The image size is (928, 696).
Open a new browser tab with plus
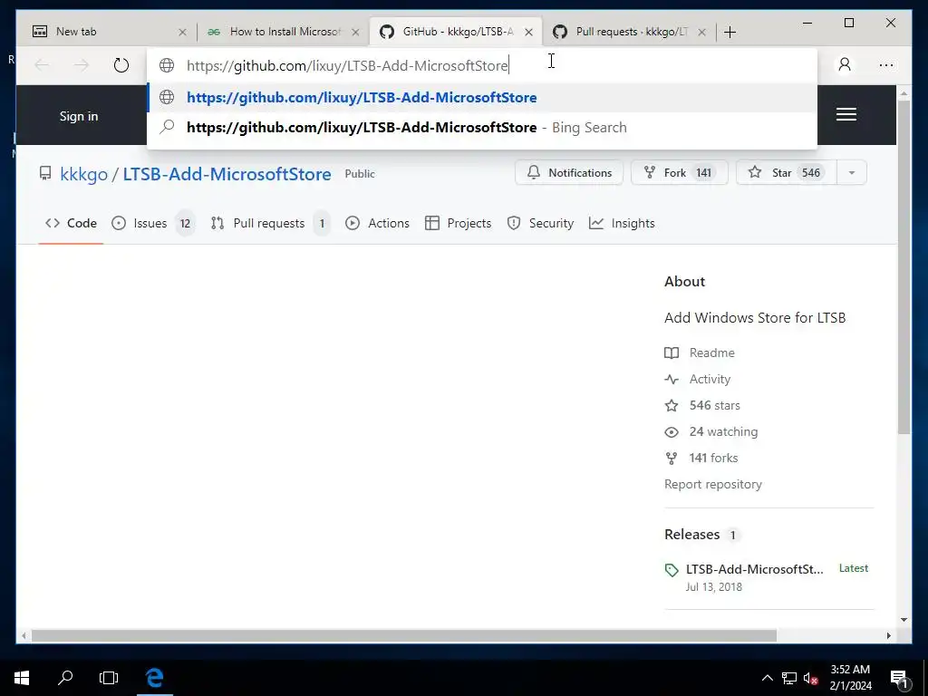pyautogui.click(x=730, y=32)
